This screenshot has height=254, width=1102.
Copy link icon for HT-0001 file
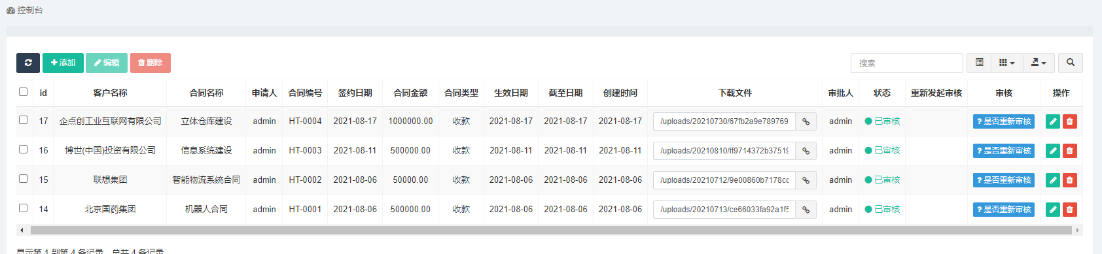click(x=806, y=210)
